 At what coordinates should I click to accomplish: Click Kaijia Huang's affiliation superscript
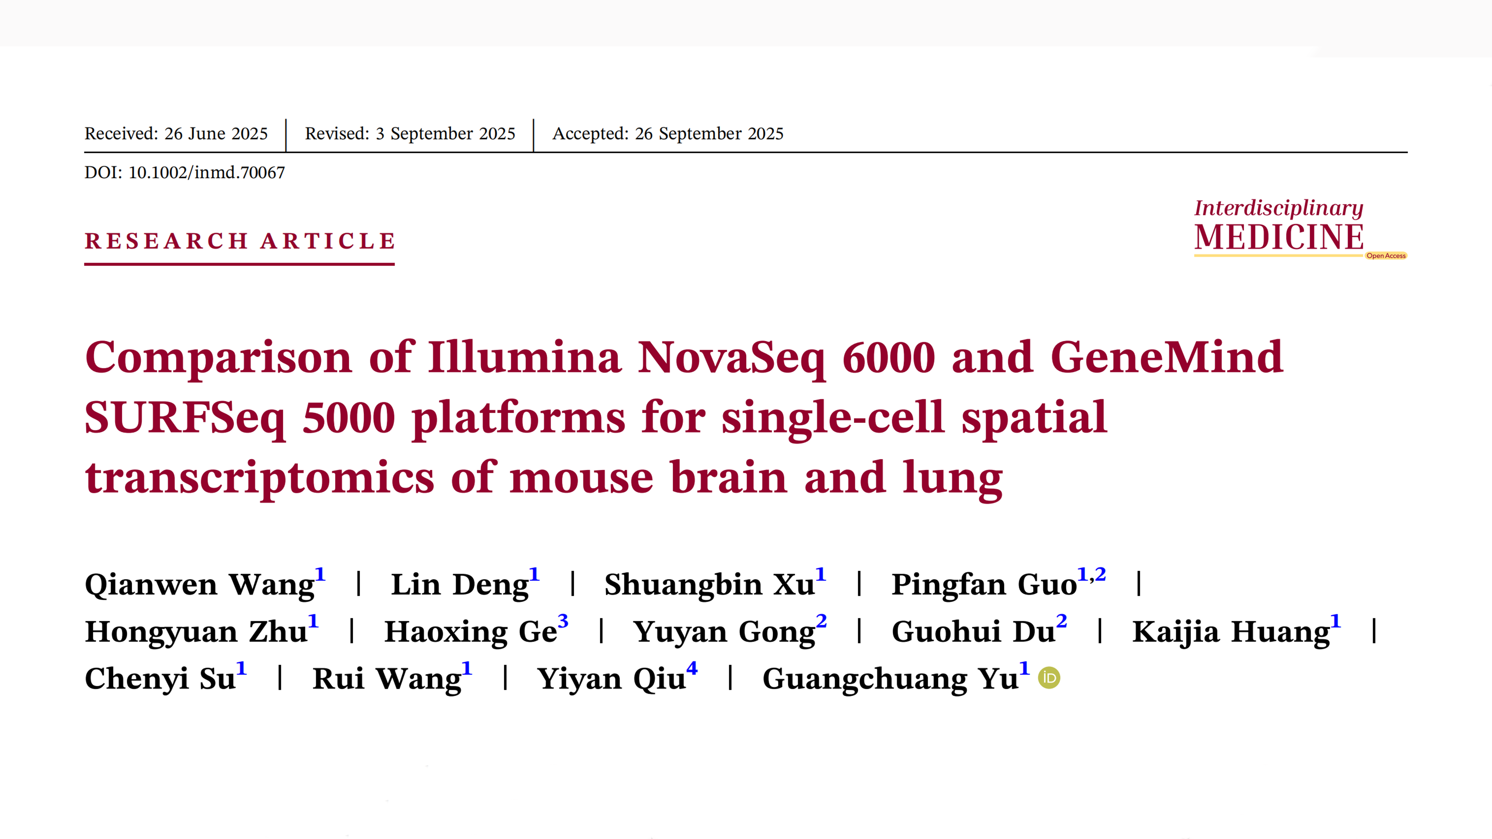[1335, 621]
